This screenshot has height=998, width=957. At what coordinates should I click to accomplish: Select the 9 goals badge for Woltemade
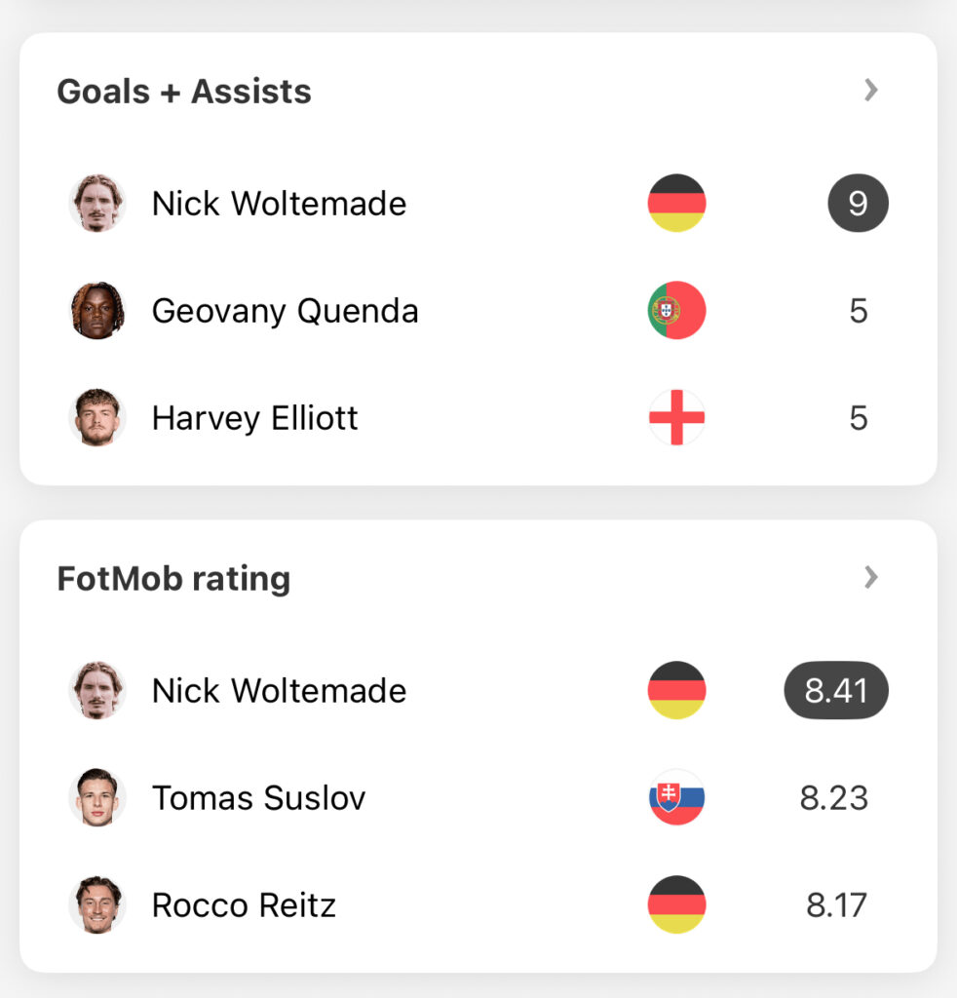tap(858, 203)
